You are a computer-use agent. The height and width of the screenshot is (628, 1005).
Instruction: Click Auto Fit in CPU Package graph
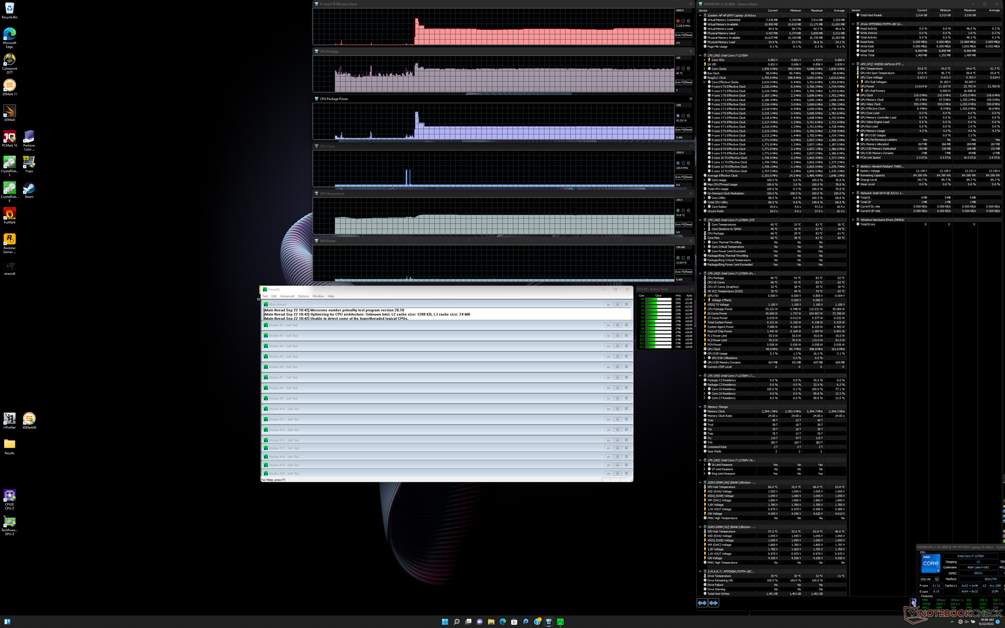679,82
